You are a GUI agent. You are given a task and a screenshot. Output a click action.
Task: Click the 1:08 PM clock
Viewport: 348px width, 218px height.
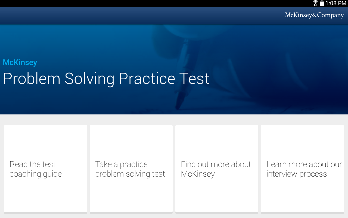click(x=336, y=3)
